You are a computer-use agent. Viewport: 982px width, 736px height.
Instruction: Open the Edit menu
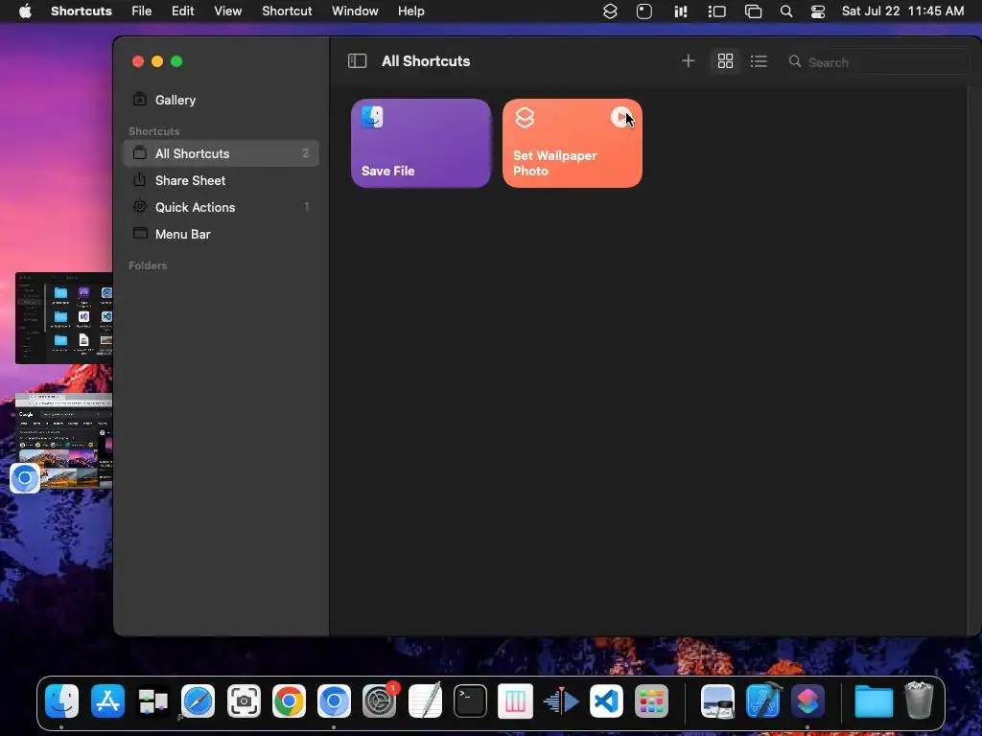pyautogui.click(x=183, y=11)
